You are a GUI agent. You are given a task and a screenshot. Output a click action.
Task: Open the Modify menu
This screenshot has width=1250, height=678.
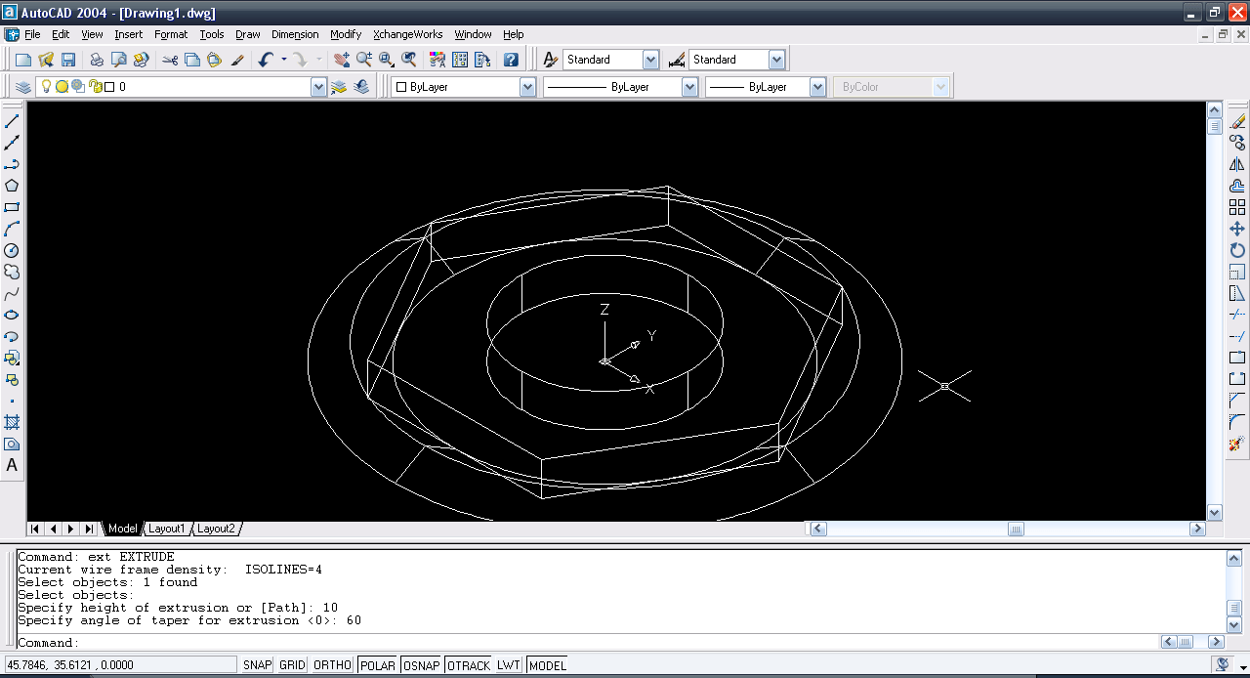[346, 34]
